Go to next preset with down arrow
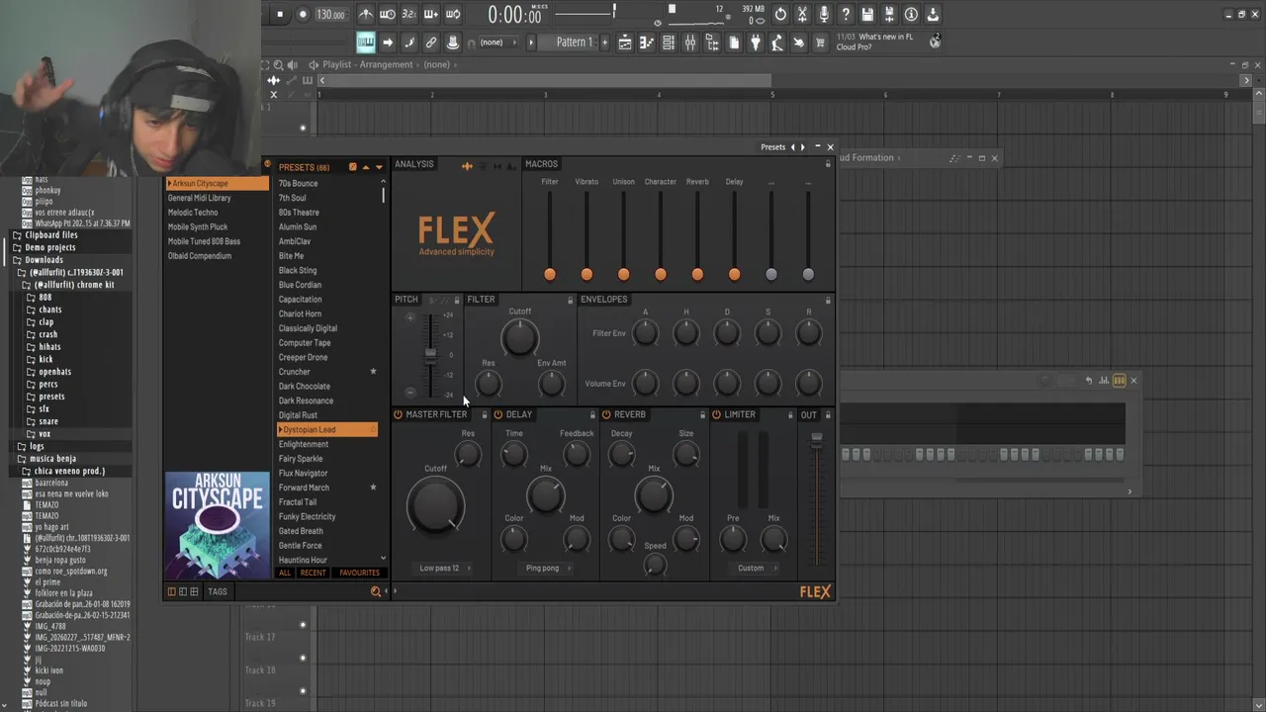The height and width of the screenshot is (712, 1266). pos(379,167)
